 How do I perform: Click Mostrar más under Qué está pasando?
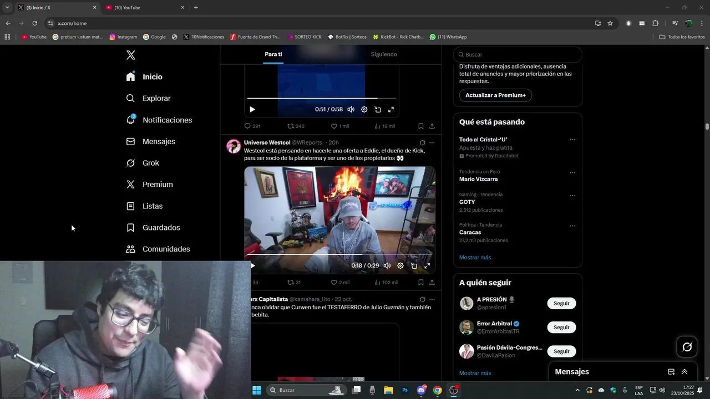click(475, 258)
